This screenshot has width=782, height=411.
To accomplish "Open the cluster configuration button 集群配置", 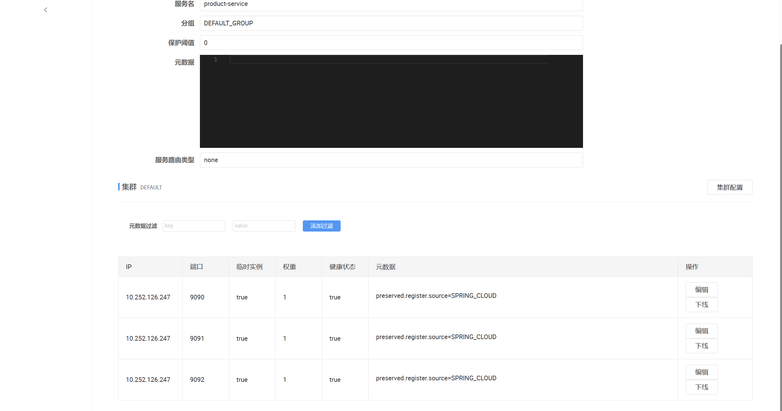I will 729,187.
